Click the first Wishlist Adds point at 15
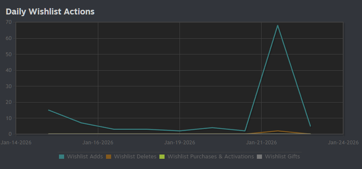The width and height of the screenshot is (362, 169). coord(49,110)
